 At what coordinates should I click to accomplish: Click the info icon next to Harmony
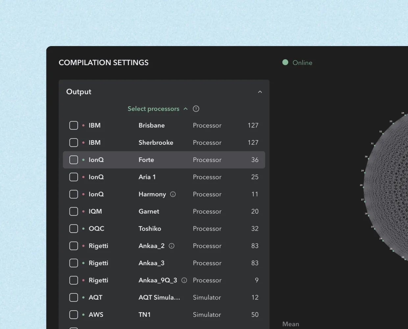(x=173, y=194)
